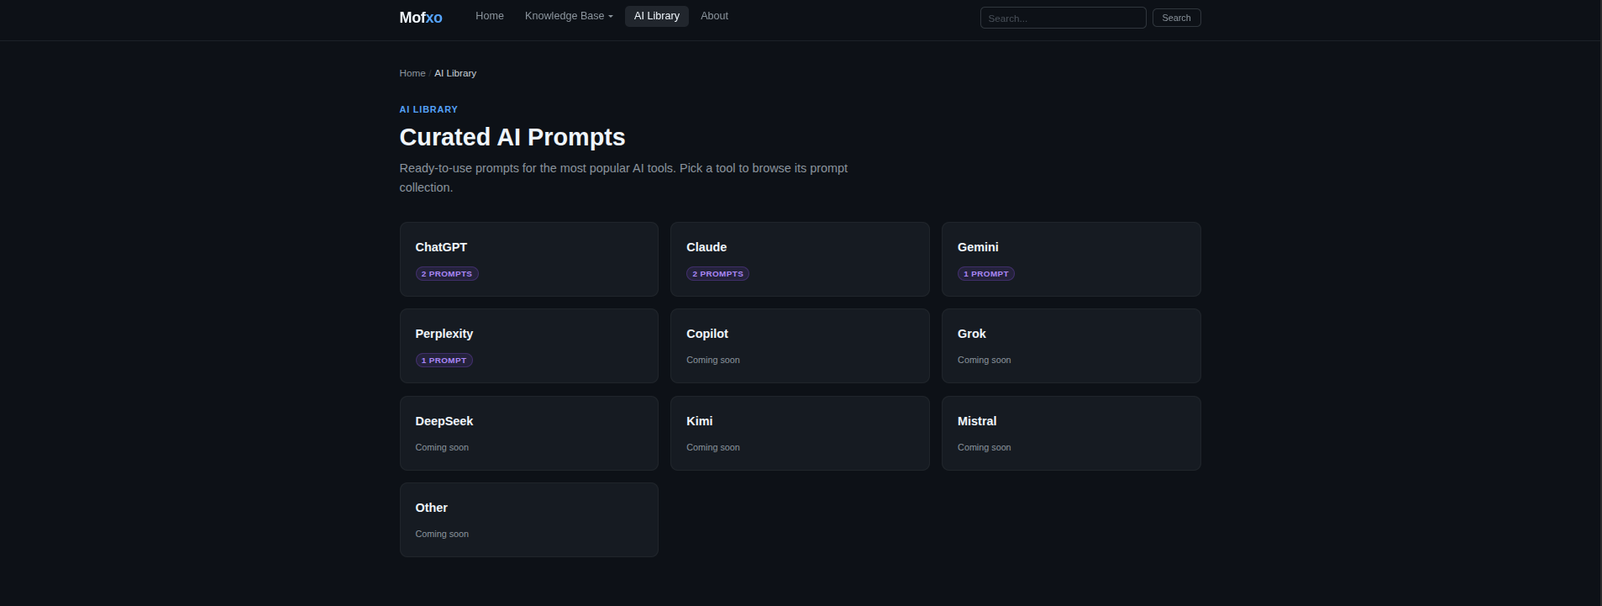Viewport: 1602px width, 606px height.
Task: Expand the Knowledge Base dropdown menu
Action: 569,16
